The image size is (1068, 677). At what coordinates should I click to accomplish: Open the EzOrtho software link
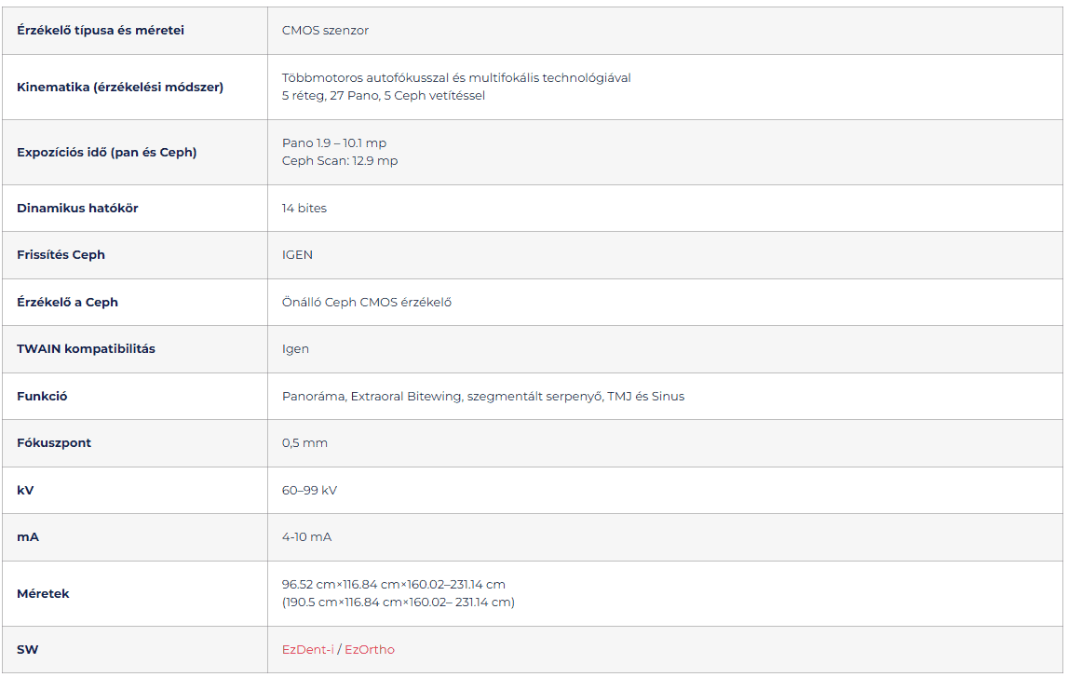click(x=370, y=649)
